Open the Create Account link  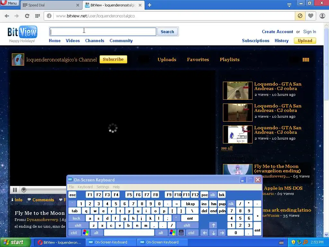point(277,32)
